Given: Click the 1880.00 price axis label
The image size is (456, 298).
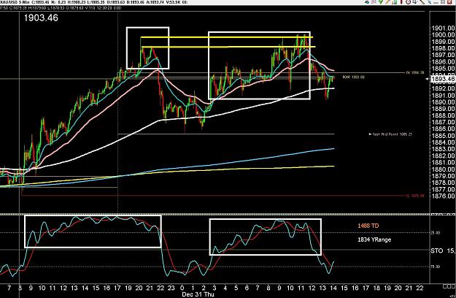Looking at the screenshot, I should (x=443, y=169).
